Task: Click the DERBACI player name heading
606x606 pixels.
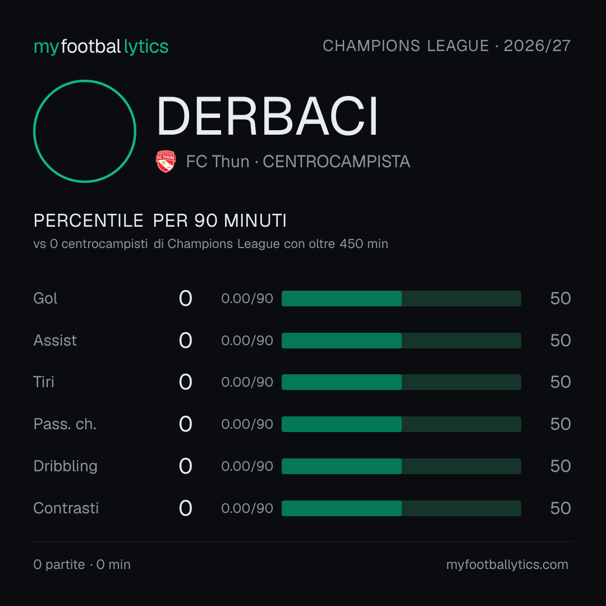Action: [x=268, y=116]
